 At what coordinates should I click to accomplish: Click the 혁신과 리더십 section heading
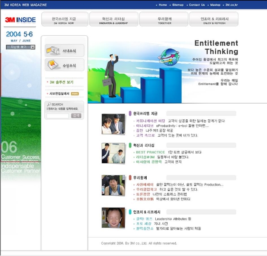click(144, 145)
